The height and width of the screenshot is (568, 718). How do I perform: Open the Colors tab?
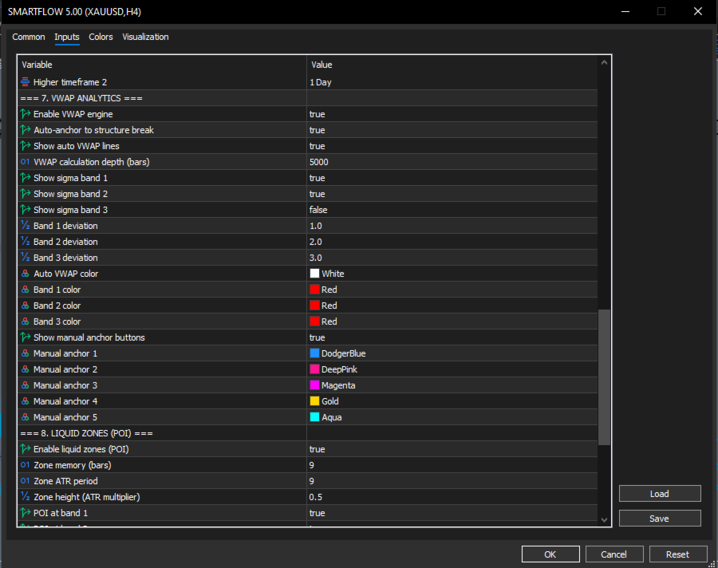[101, 37]
